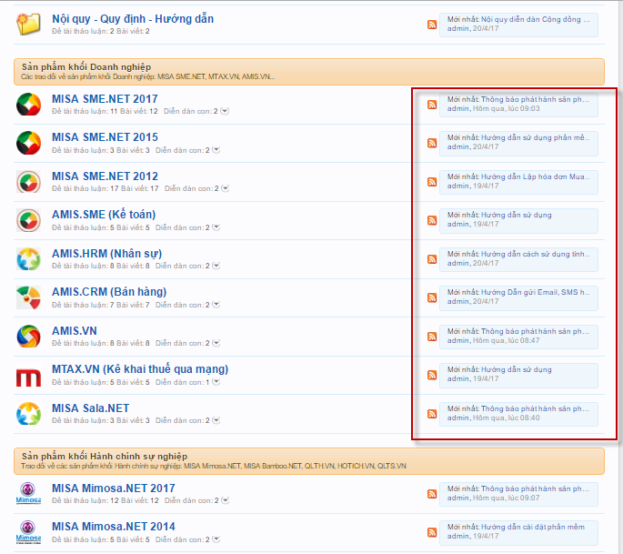
Task: Click RSS feed icon for MISA Sala.NET
Action: click(433, 415)
